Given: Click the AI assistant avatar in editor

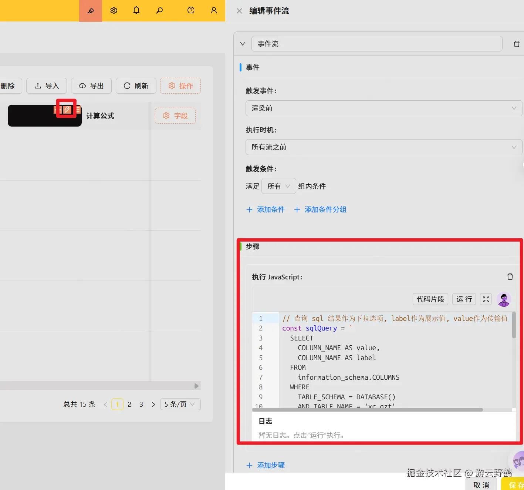Looking at the screenshot, I should (x=504, y=299).
